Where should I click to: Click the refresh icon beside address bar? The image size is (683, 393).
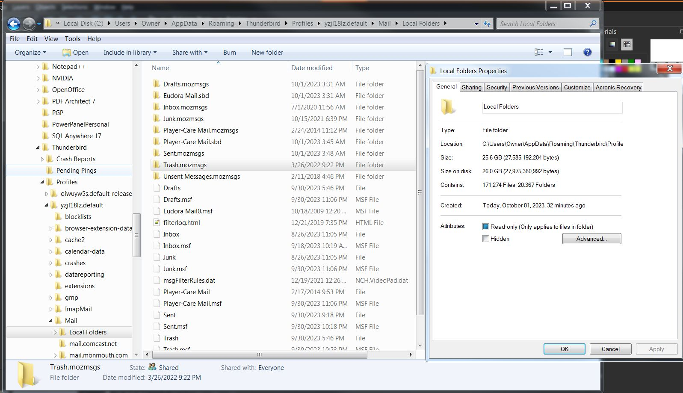[x=487, y=24]
